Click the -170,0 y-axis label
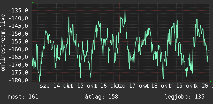The width and height of the screenshot is (213, 104). 18,65
